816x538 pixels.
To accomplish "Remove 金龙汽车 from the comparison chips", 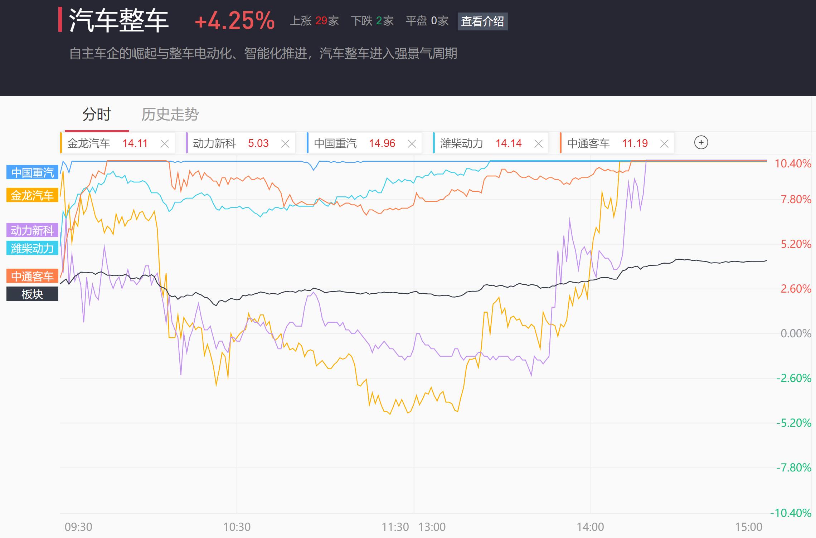I will (165, 144).
